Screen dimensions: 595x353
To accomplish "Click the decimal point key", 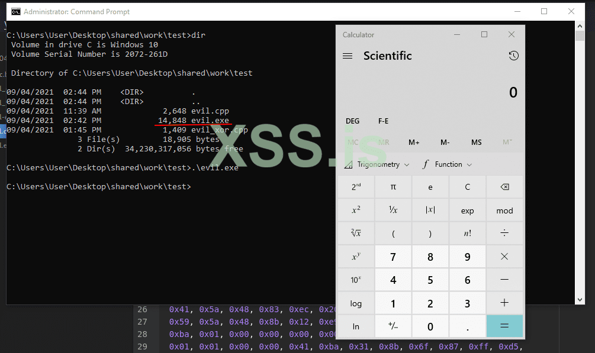I will click(x=468, y=326).
